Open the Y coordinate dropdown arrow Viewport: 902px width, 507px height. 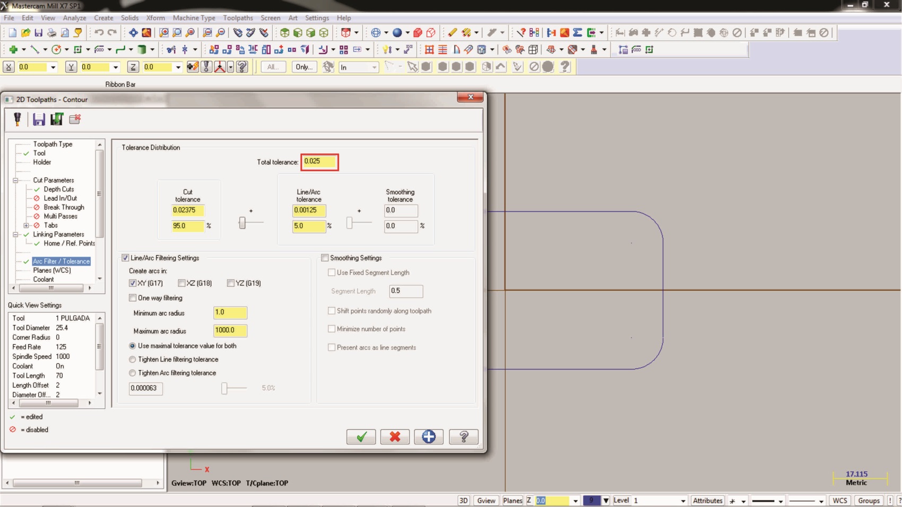pyautogui.click(x=116, y=67)
